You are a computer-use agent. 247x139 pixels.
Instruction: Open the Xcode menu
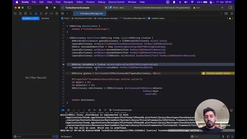pos(25,2)
